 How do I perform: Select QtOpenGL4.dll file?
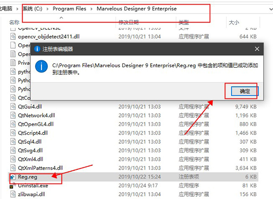click(x=35, y=124)
